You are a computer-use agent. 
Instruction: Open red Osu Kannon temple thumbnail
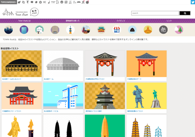[21, 96]
